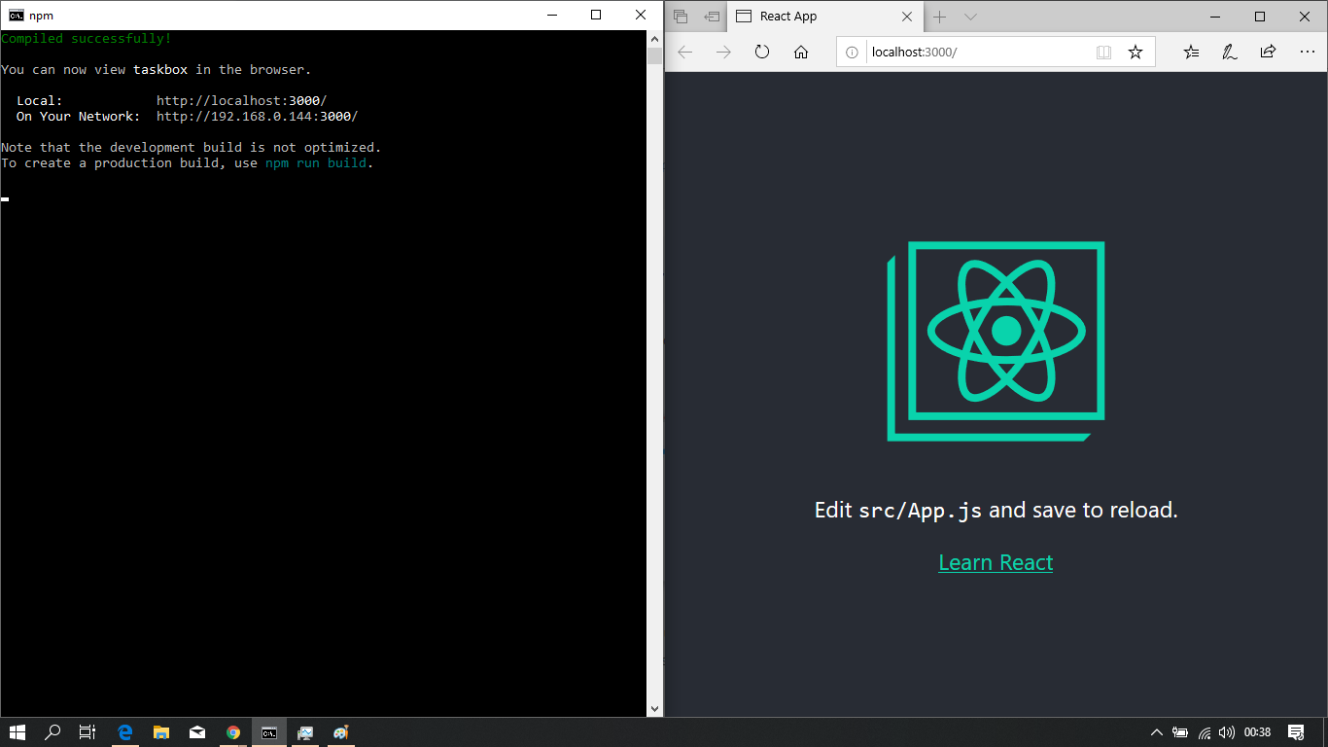Open a new browser tab

pyautogui.click(x=939, y=17)
